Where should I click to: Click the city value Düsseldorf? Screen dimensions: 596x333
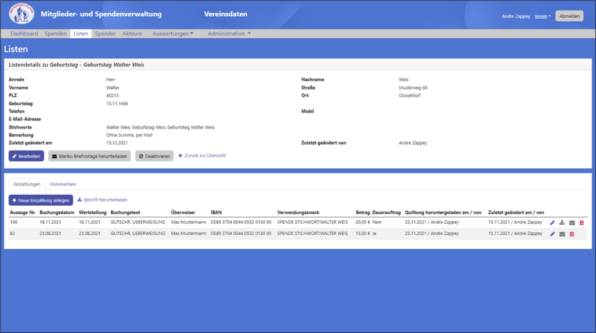[410, 96]
